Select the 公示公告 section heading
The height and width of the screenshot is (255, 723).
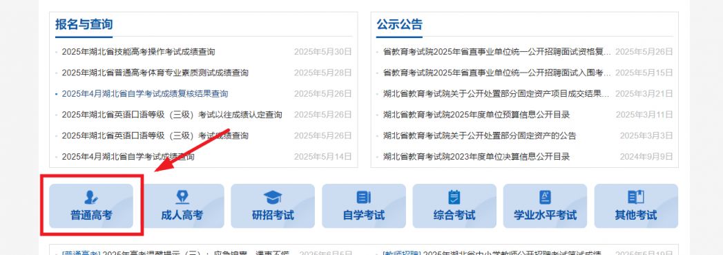pos(399,24)
